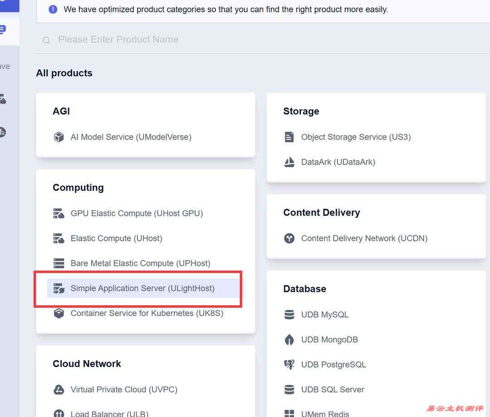Open GPU Elastic Compute (UHost GPU)
Screen dimensions: 490x417
[x=137, y=213]
